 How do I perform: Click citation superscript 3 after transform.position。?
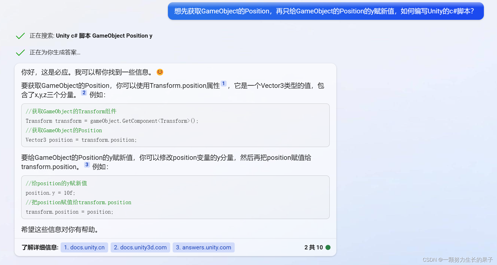pyautogui.click(x=87, y=165)
